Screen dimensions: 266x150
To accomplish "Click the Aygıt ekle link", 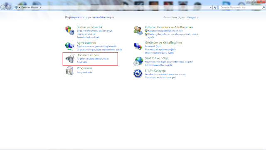I will pyautogui.click(x=82, y=62).
